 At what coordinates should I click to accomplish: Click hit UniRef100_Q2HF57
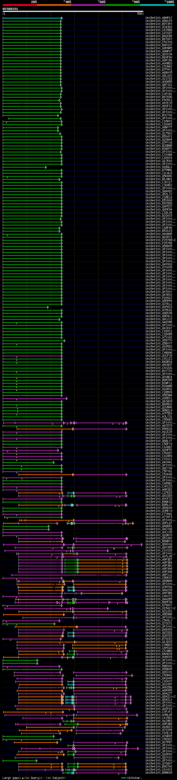pyautogui.click(x=158, y=450)
